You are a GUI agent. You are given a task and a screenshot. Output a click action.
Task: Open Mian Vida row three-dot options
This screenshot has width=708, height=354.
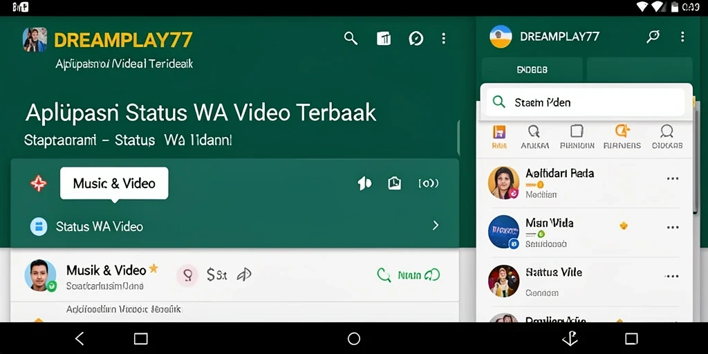(673, 227)
